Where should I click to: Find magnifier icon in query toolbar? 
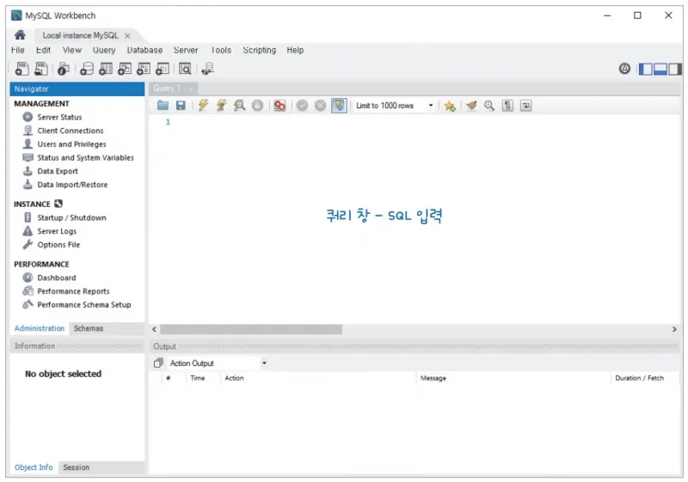click(x=489, y=105)
